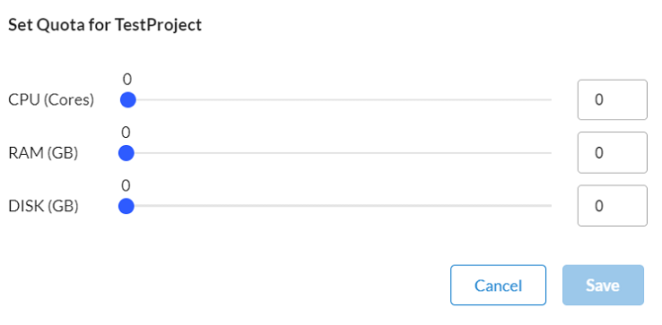Click the DISK (GB) slider handle
Image resolution: width=662 pixels, height=325 pixels.
[126, 206]
